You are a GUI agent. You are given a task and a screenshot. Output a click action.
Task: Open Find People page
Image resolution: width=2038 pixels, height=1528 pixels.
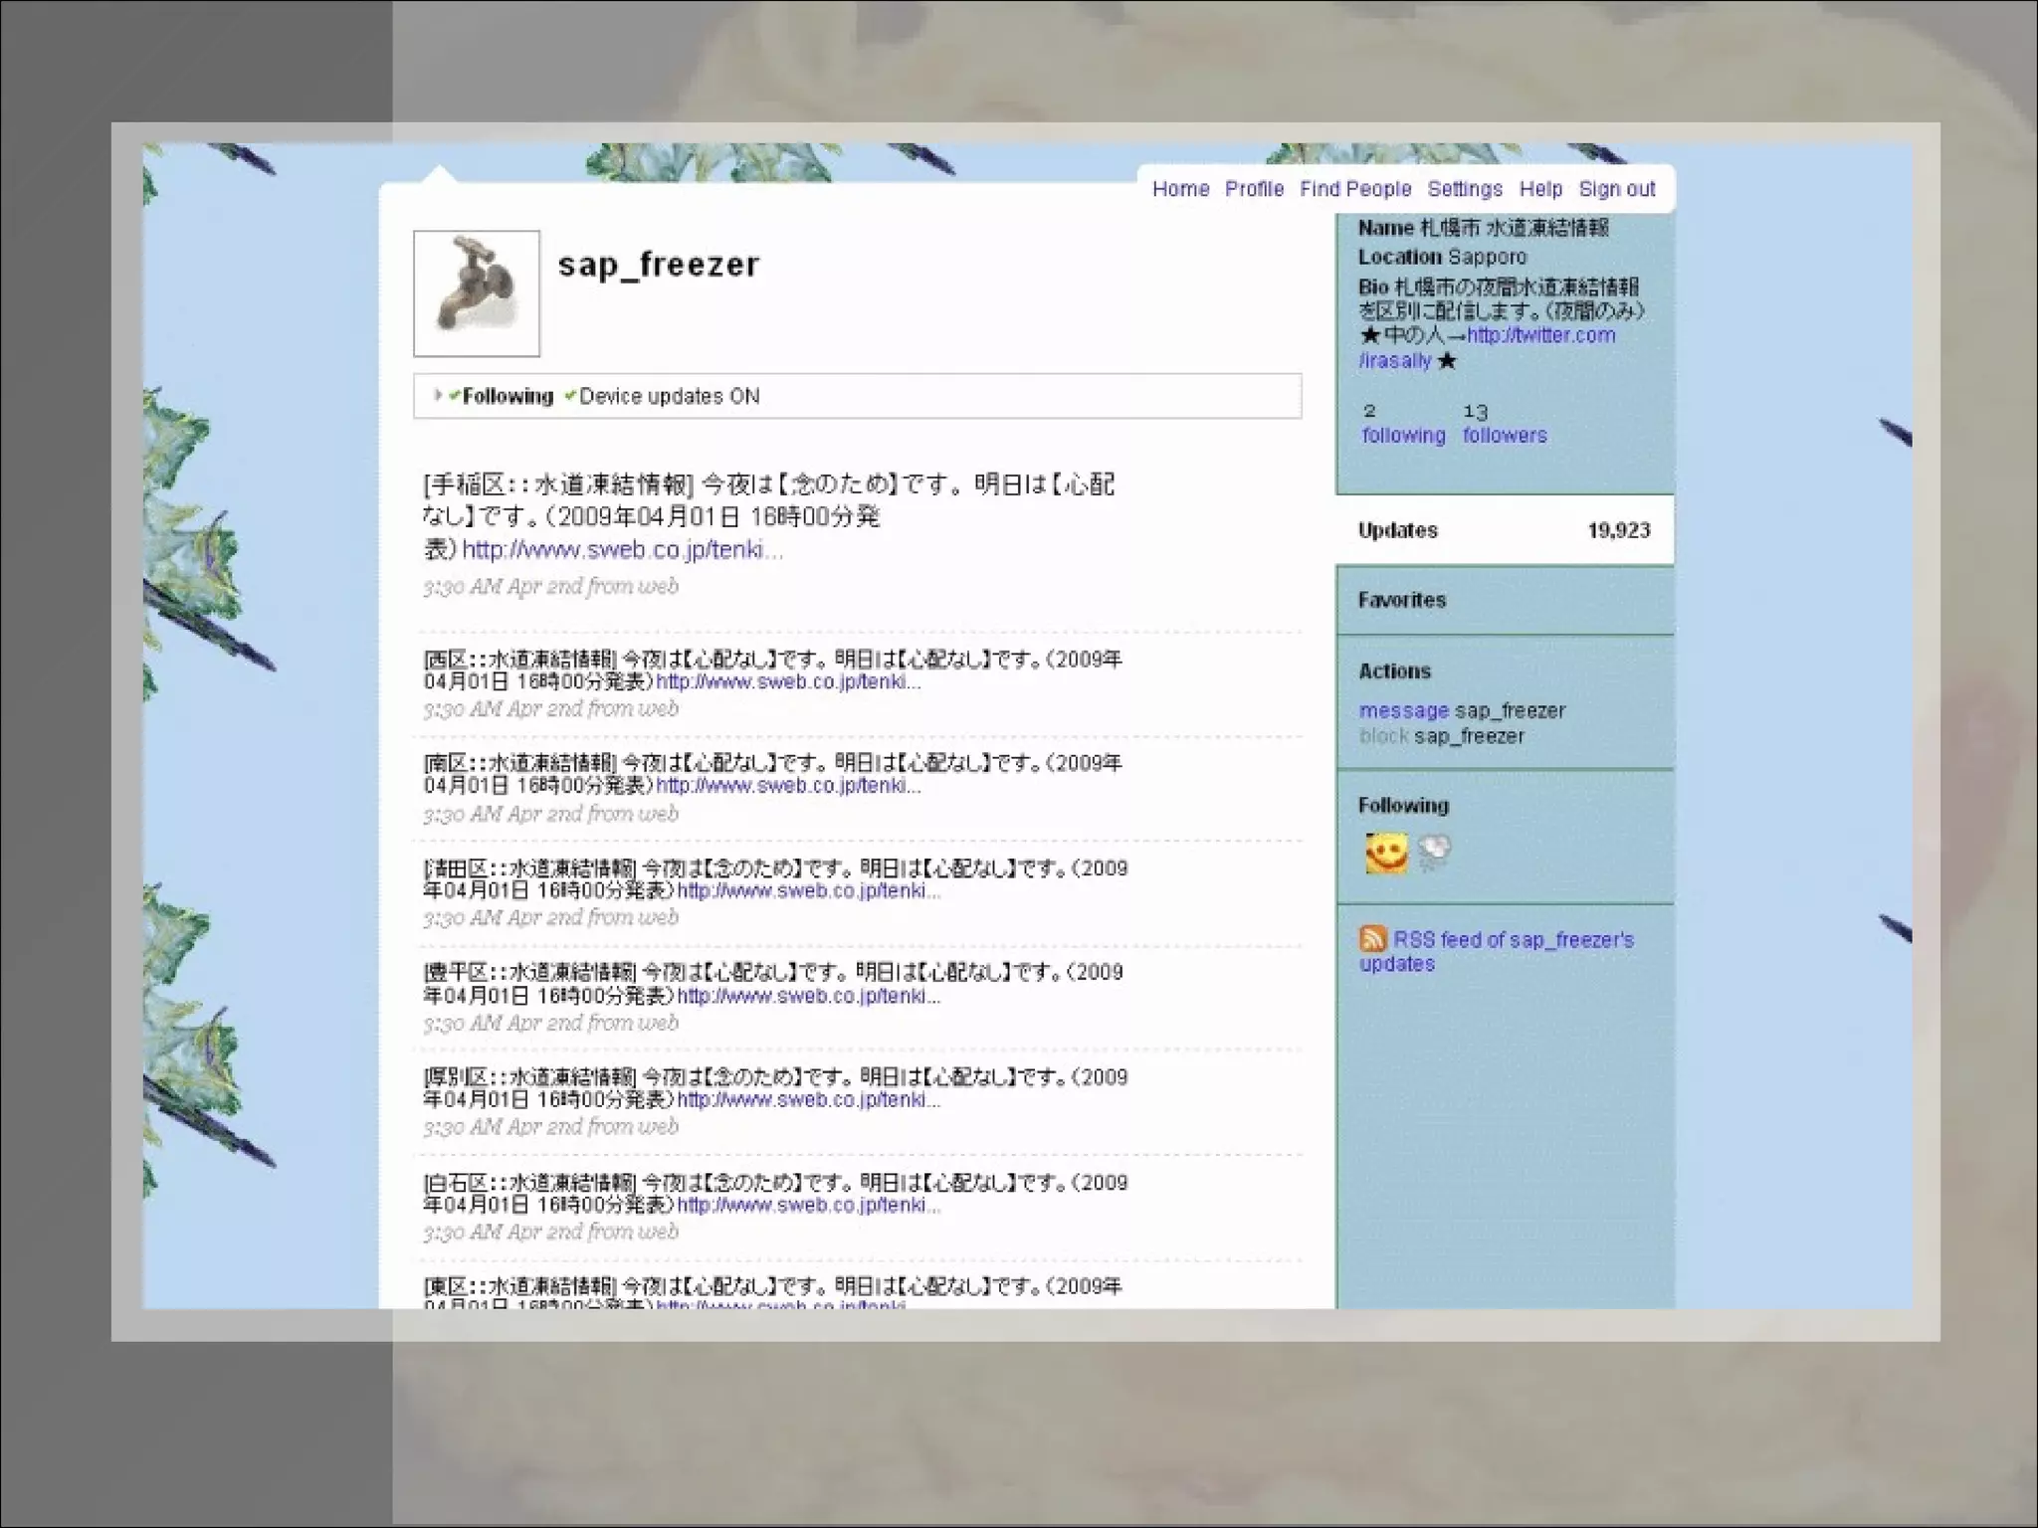click(x=1355, y=189)
